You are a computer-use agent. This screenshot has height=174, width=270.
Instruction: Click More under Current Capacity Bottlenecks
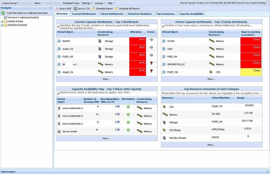107,79
